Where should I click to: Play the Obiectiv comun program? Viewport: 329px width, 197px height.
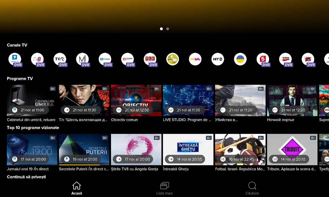(x=136, y=100)
